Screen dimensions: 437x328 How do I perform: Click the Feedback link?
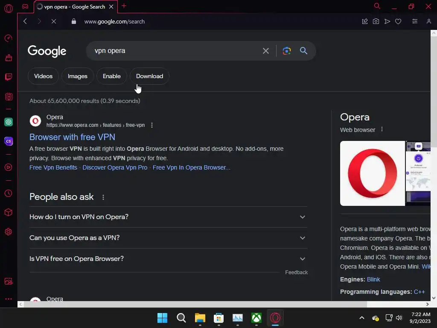coord(296,272)
